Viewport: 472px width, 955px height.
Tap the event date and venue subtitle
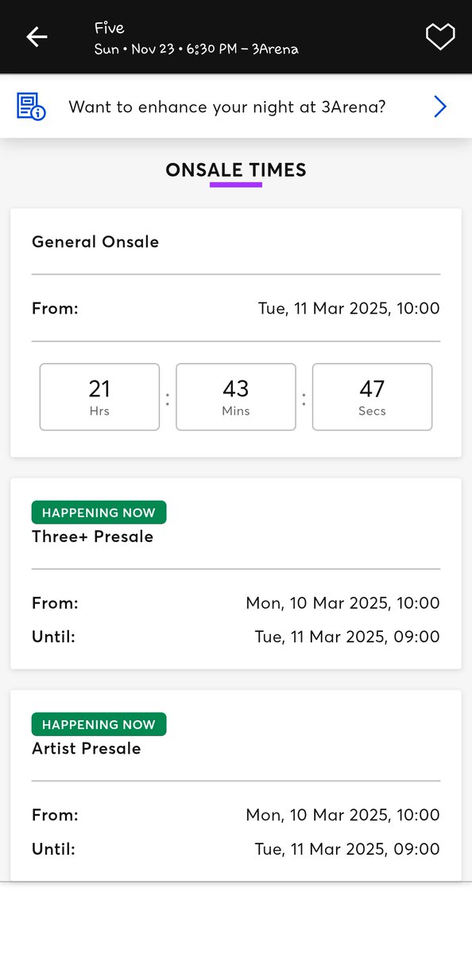(196, 49)
